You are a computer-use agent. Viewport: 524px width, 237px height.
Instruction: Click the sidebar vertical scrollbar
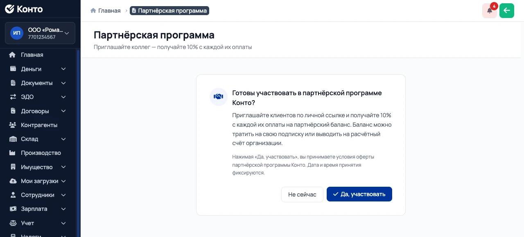click(78, 143)
